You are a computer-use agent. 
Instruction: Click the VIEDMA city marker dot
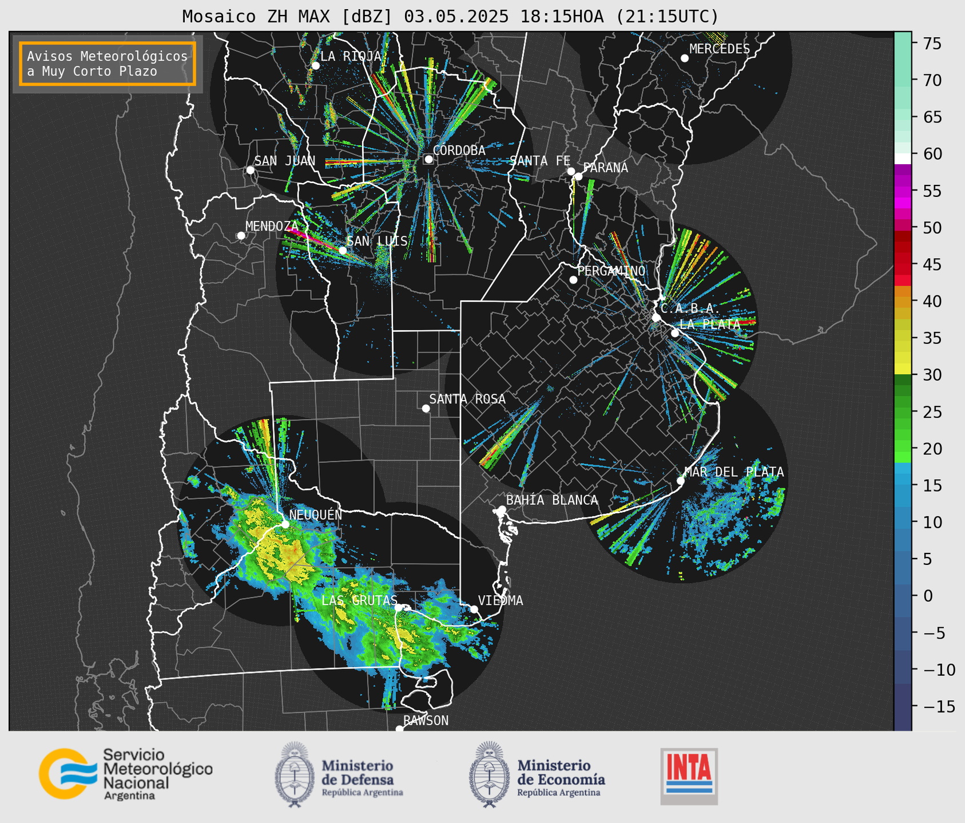pos(474,609)
